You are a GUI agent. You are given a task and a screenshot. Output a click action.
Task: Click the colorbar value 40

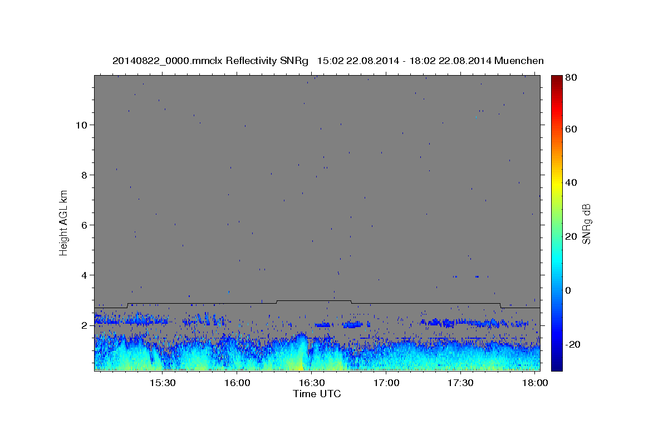(x=572, y=182)
